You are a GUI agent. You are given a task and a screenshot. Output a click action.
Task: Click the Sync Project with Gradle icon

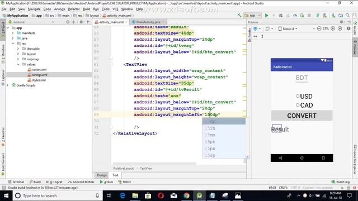[318, 16]
